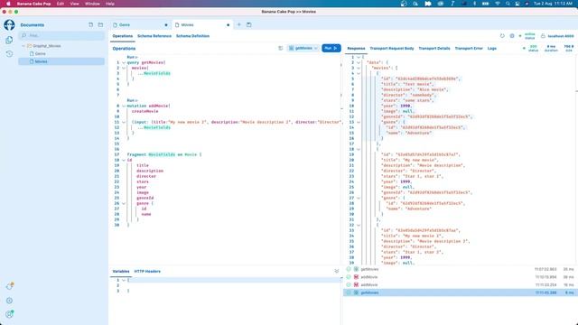Click the macOS Spotlight search icon
The height and width of the screenshot is (325, 578).
(508, 4)
